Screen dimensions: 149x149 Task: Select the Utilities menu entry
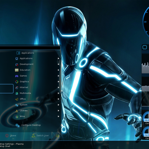37,111
